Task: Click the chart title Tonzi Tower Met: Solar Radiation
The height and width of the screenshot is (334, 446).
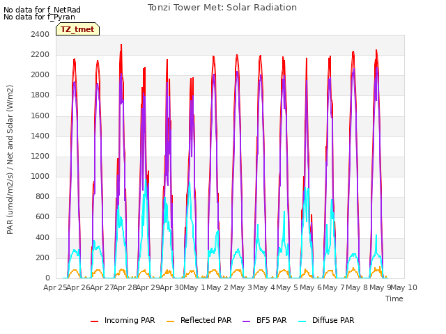Action: [x=222, y=8]
